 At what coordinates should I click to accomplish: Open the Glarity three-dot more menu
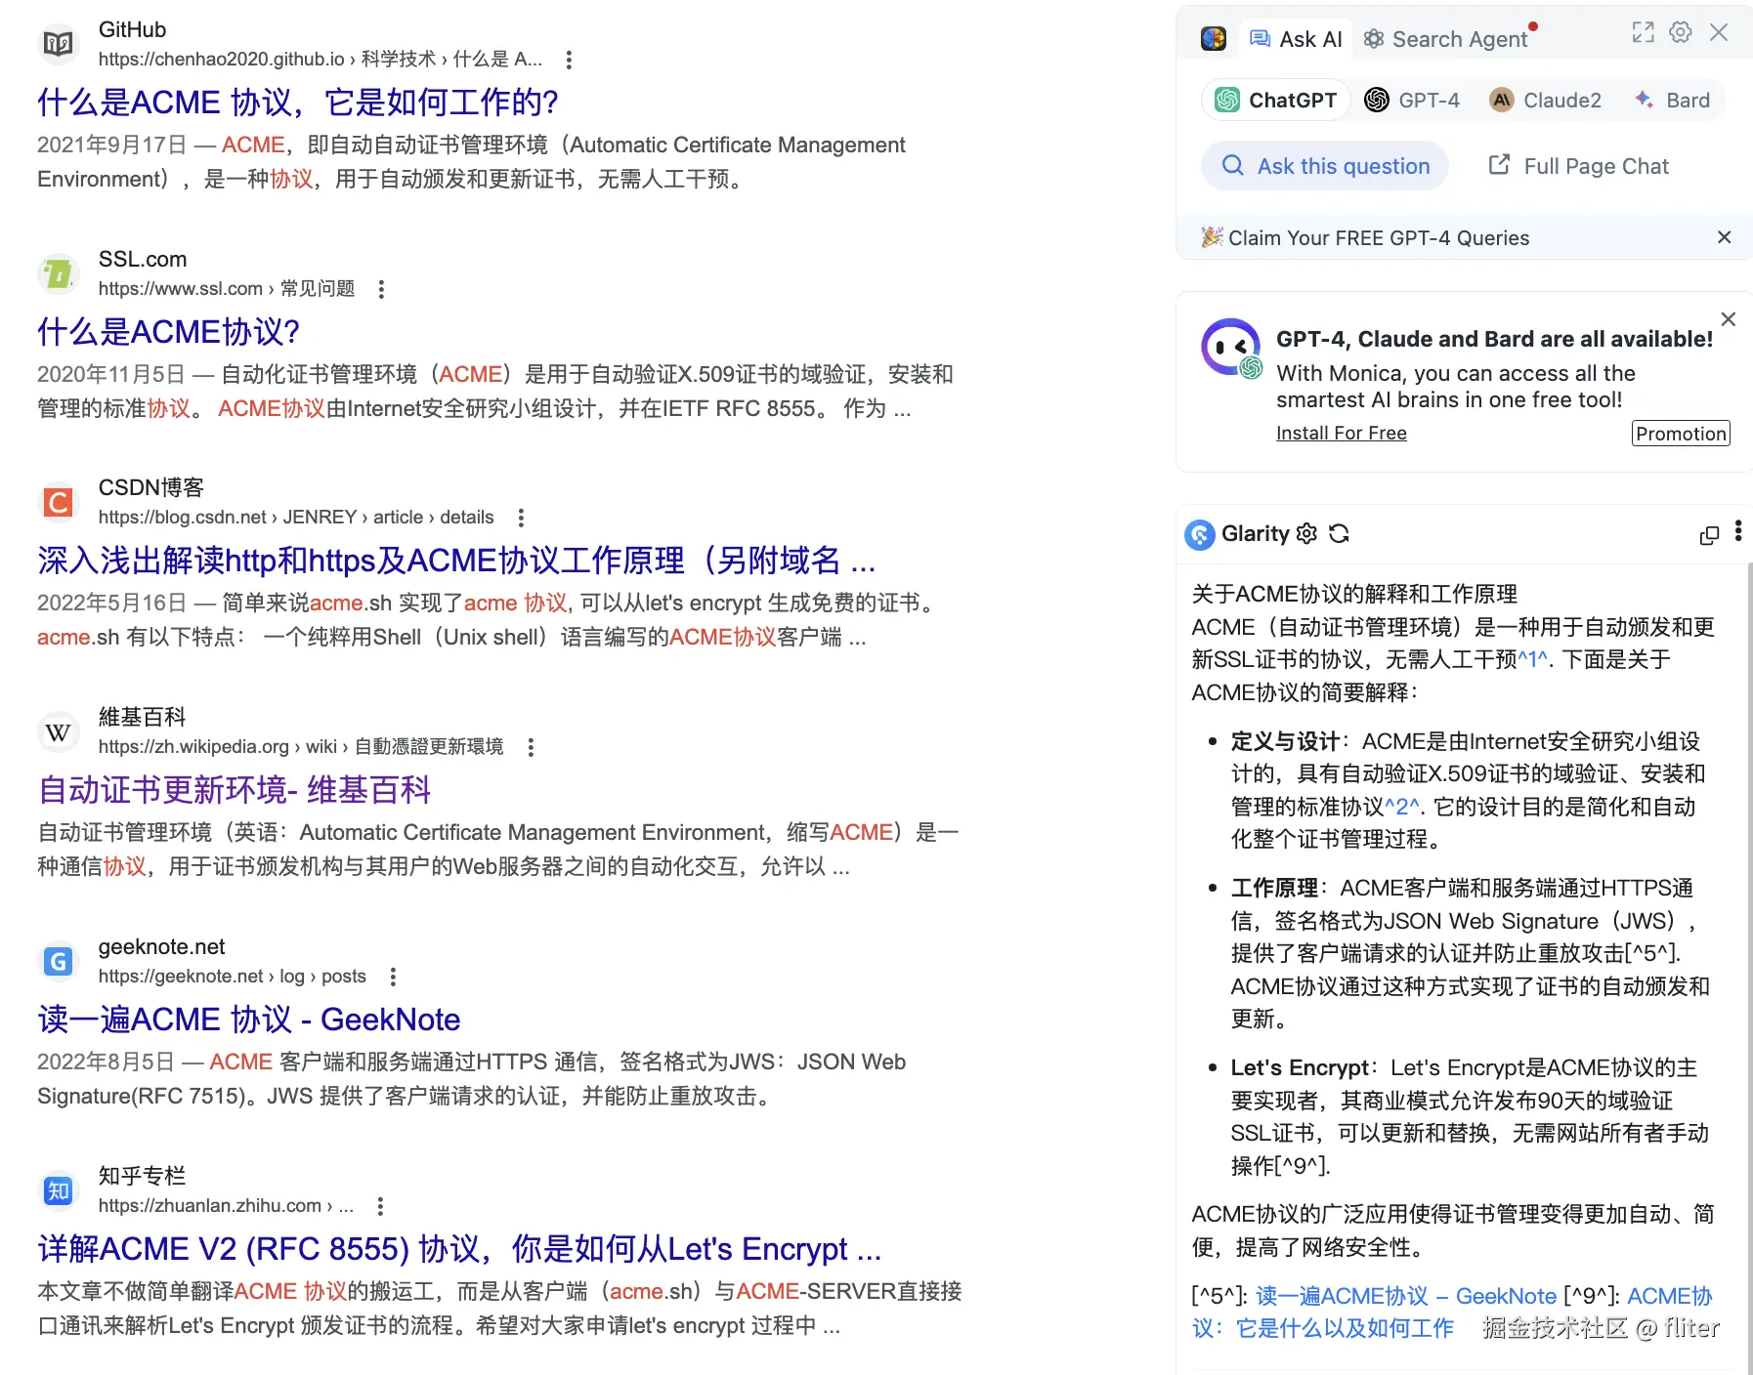pyautogui.click(x=1738, y=531)
